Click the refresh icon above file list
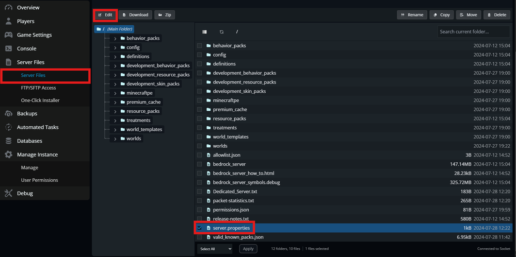This screenshot has height=257, width=516. [222, 32]
